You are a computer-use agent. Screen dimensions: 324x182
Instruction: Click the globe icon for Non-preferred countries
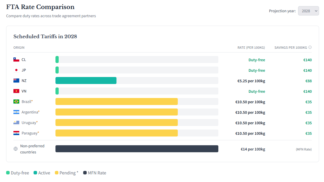[15, 149]
